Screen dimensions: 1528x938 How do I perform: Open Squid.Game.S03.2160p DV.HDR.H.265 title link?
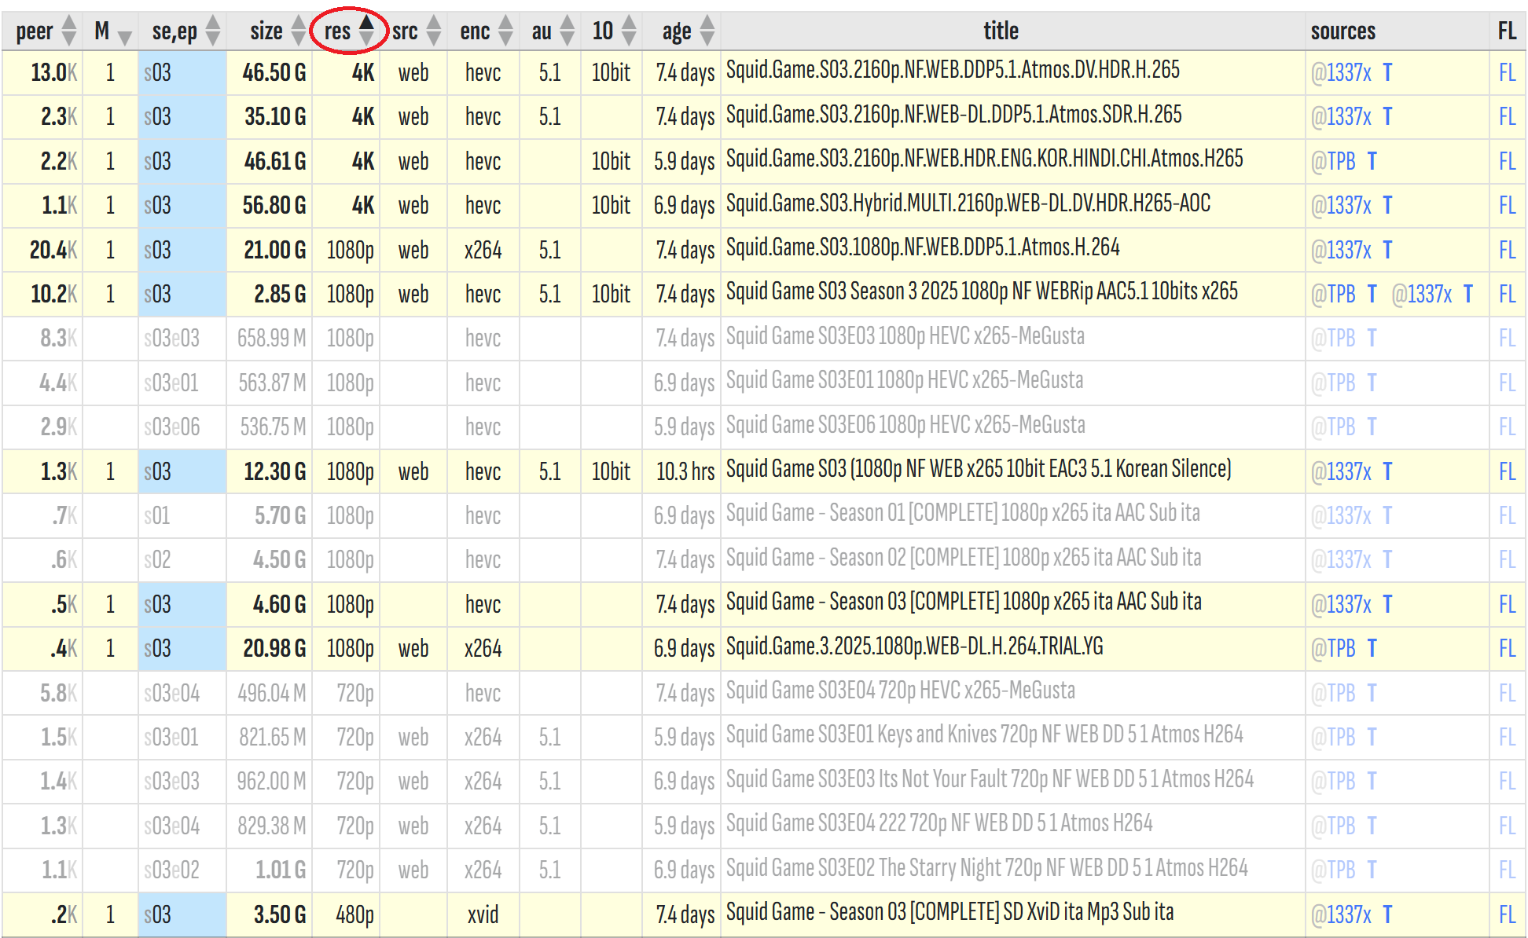tap(952, 71)
